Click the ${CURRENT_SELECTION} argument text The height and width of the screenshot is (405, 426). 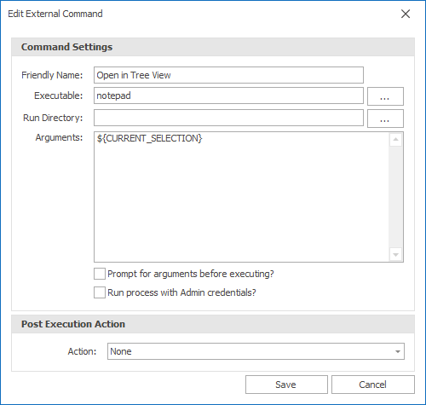[x=149, y=138]
